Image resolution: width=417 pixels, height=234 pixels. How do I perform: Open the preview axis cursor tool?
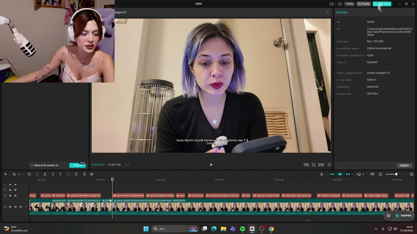tap(359, 174)
